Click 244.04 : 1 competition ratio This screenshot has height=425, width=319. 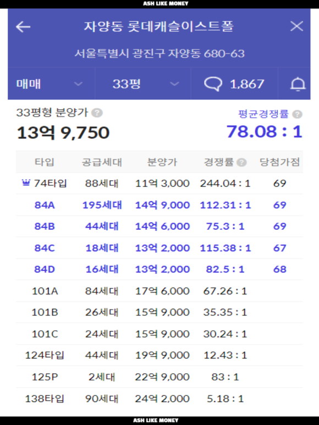pos(225,184)
